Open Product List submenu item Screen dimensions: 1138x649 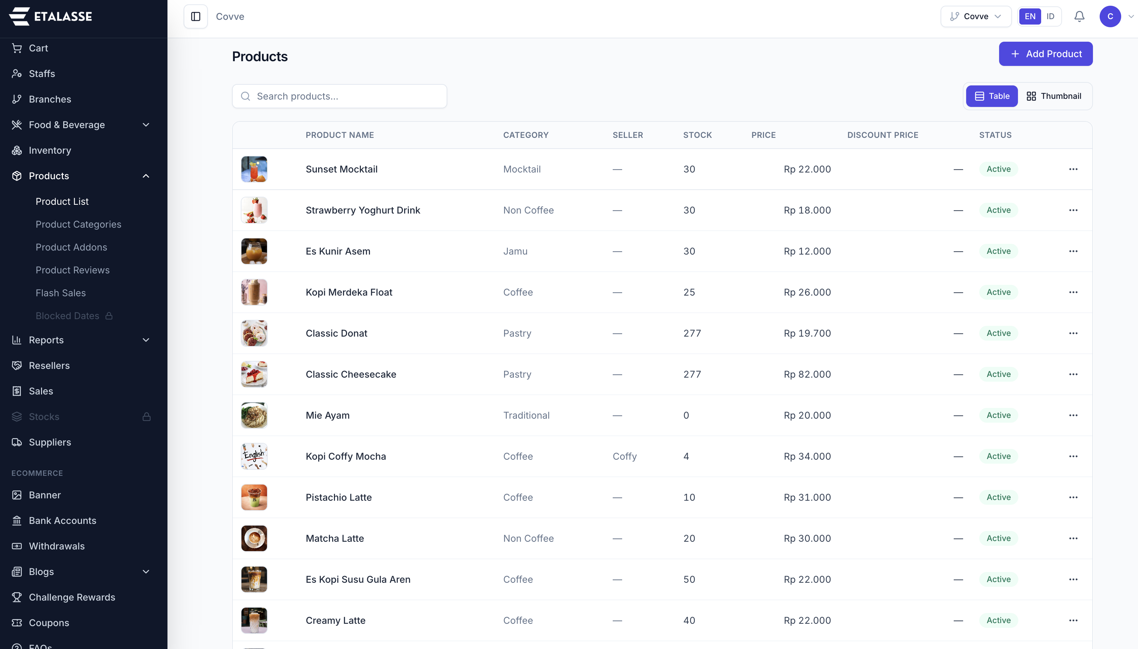click(x=62, y=201)
